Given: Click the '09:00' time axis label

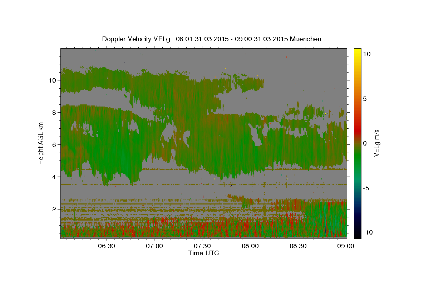Looking at the screenshot, I should pos(345,246).
